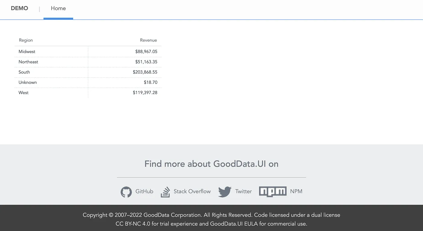Click the West region revenue value
This screenshot has width=423, height=231.
click(x=145, y=93)
